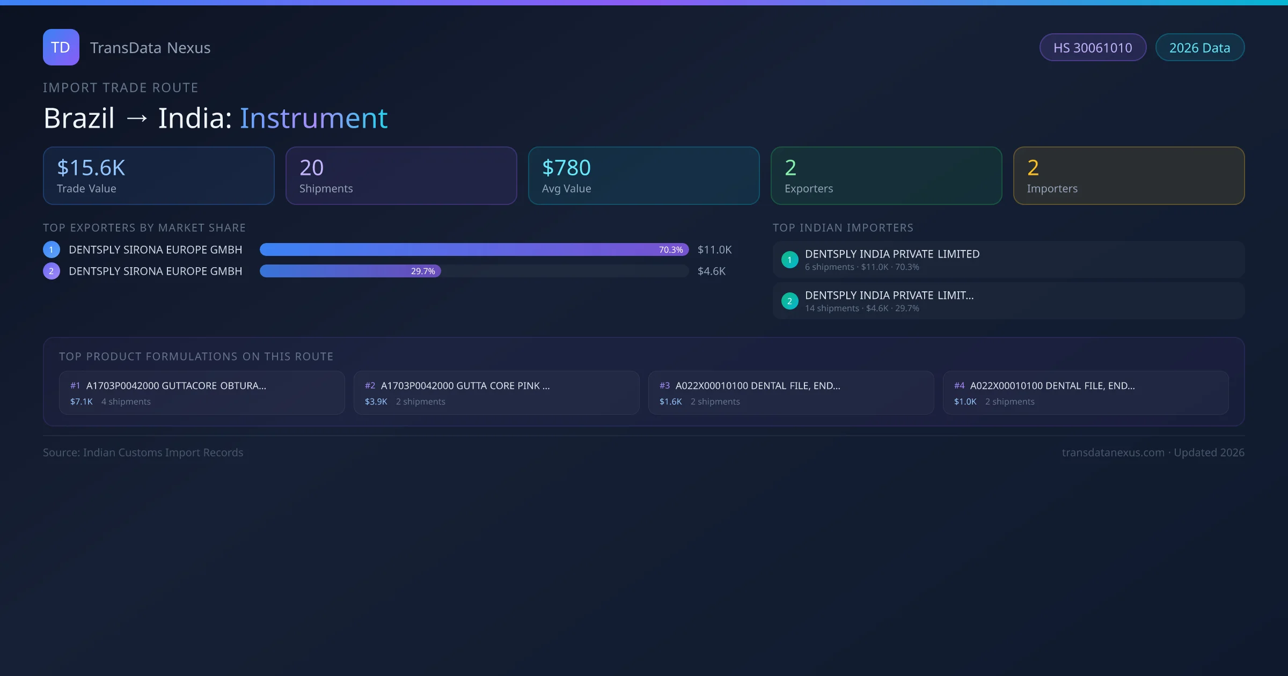Open the $15.6K Trade Value card

click(158, 176)
